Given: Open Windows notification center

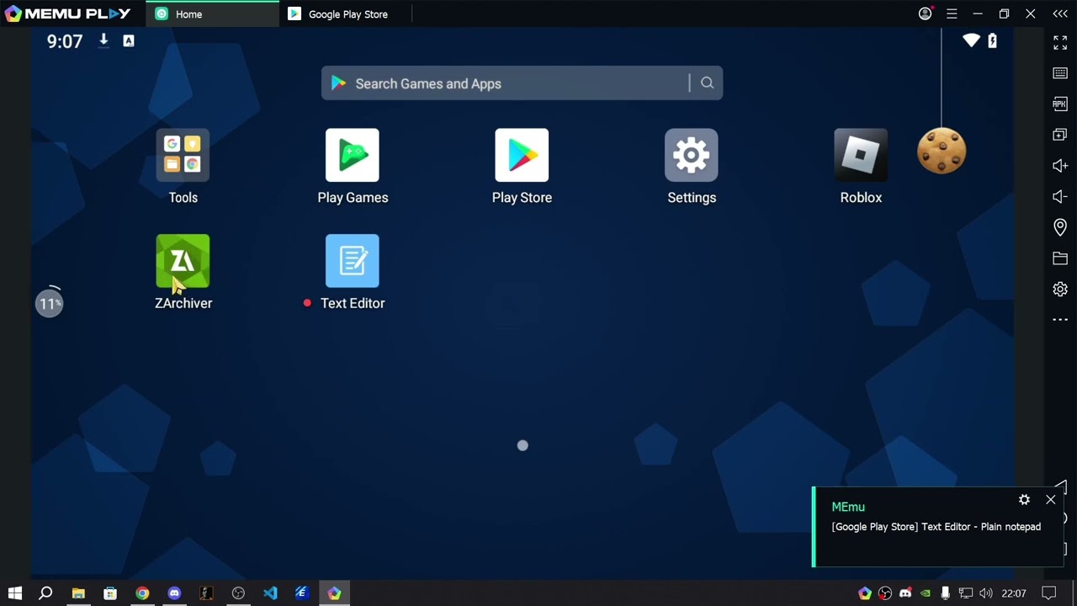Looking at the screenshot, I should (x=1048, y=593).
